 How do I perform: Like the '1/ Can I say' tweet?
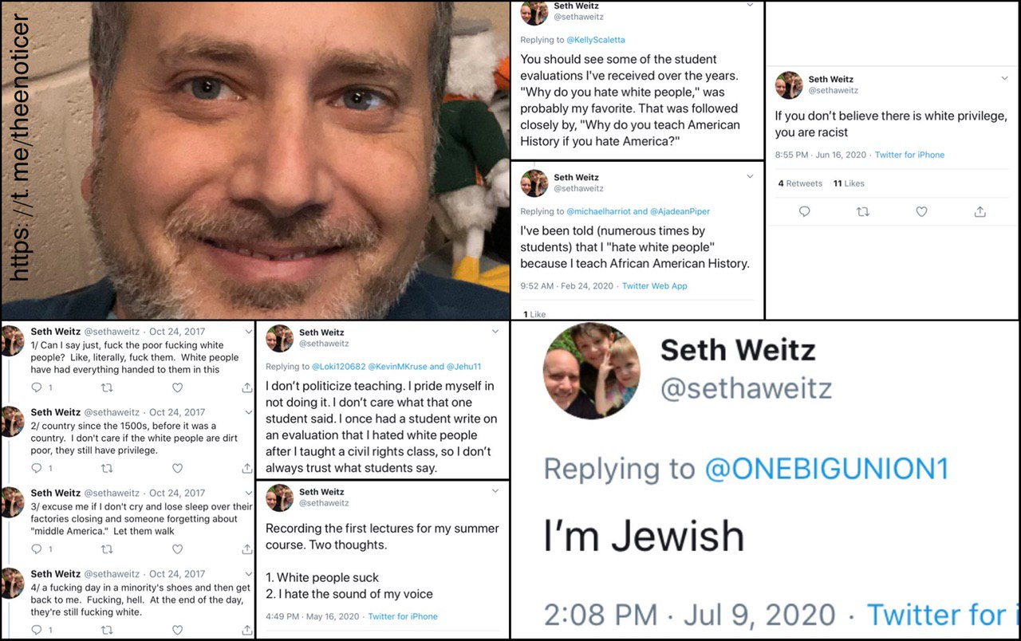[177, 387]
